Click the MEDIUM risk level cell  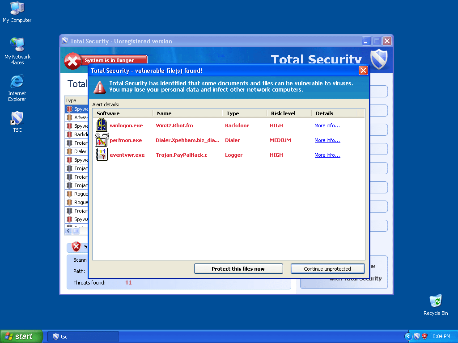pos(280,140)
